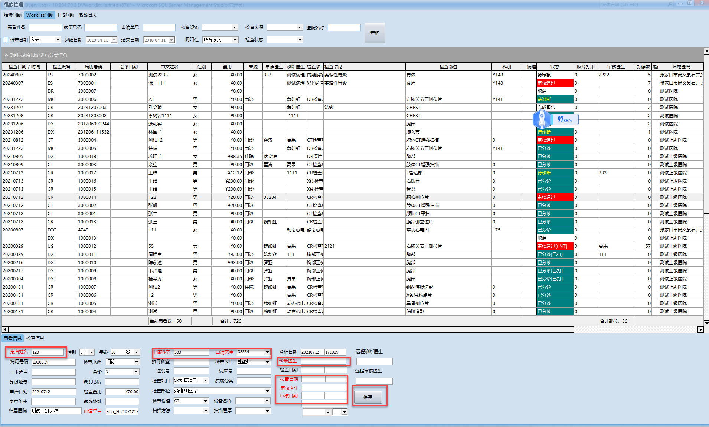The image size is (709, 427).
Task: Open the 系统日志 tab
Action: (88, 15)
